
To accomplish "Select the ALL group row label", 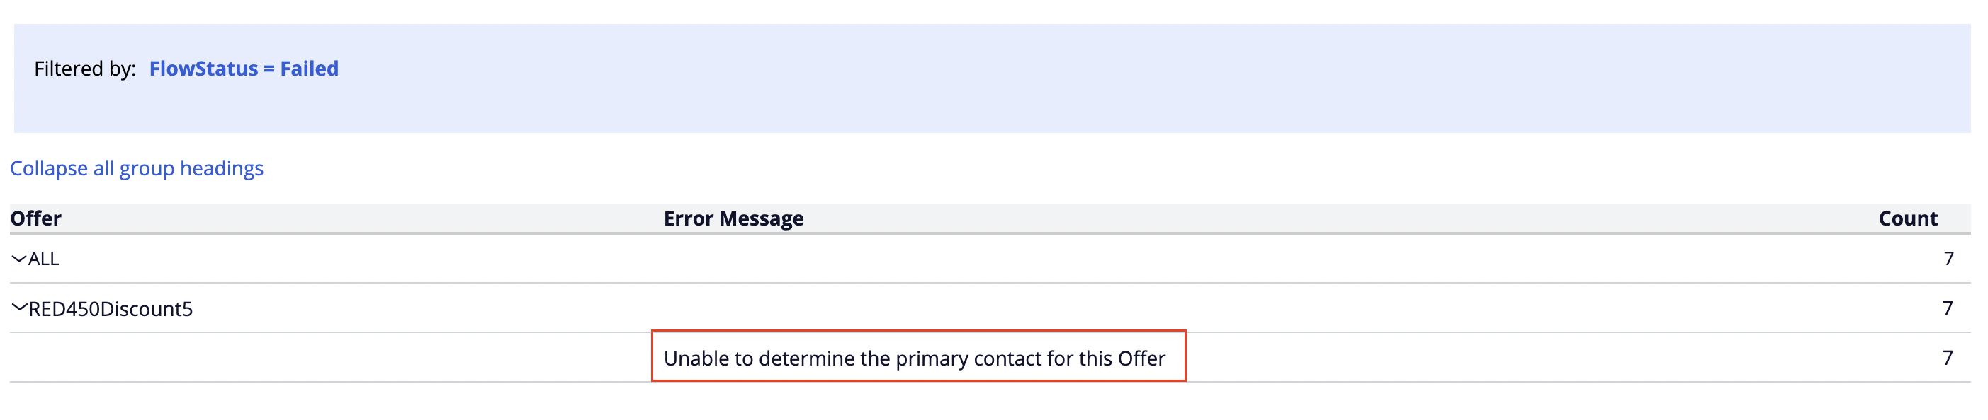I will point(43,259).
